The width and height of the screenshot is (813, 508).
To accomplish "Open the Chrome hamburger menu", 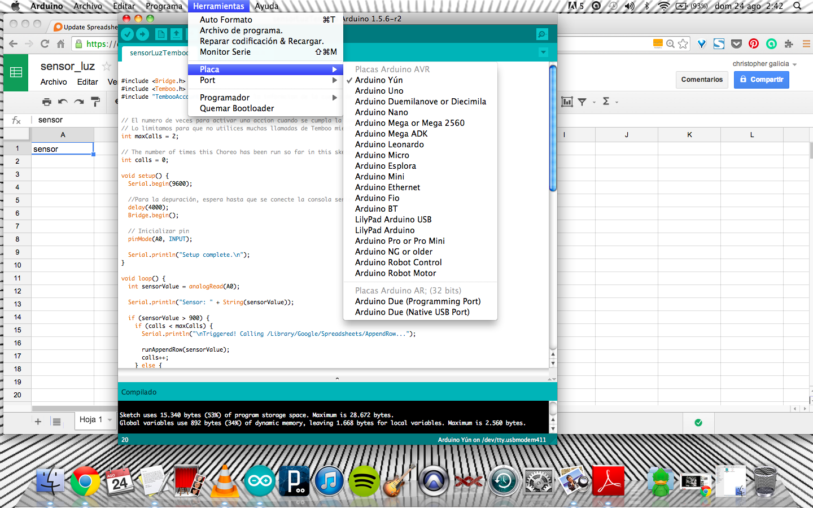I will coord(806,43).
